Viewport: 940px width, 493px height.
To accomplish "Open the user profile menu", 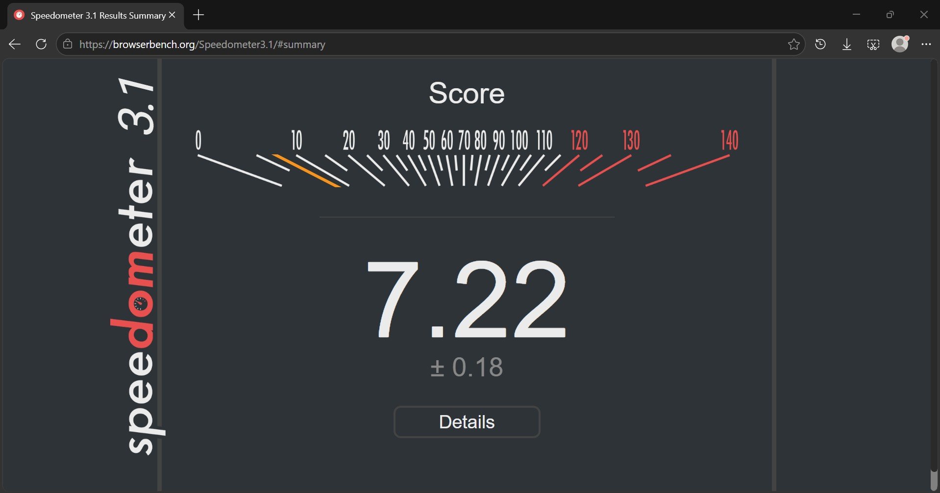I will tap(900, 44).
